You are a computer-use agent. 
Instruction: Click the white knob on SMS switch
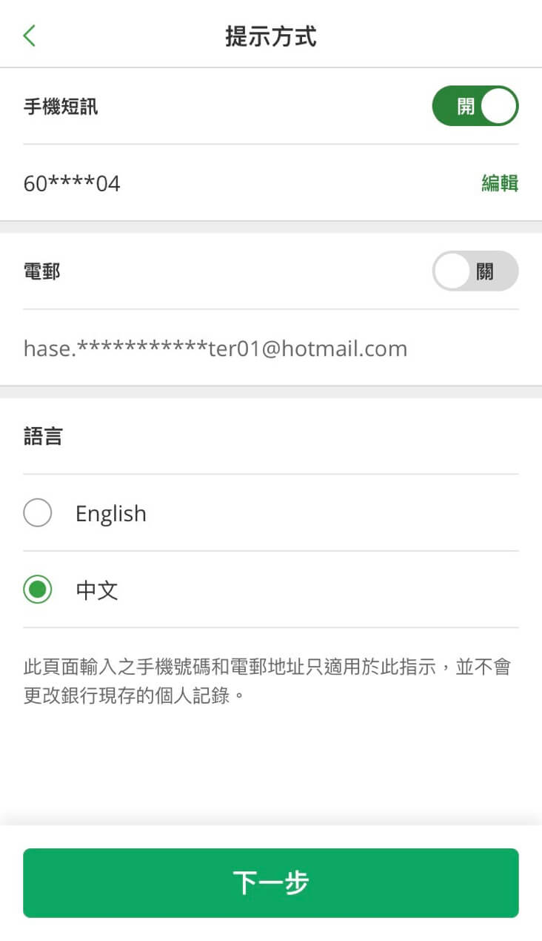[498, 106]
